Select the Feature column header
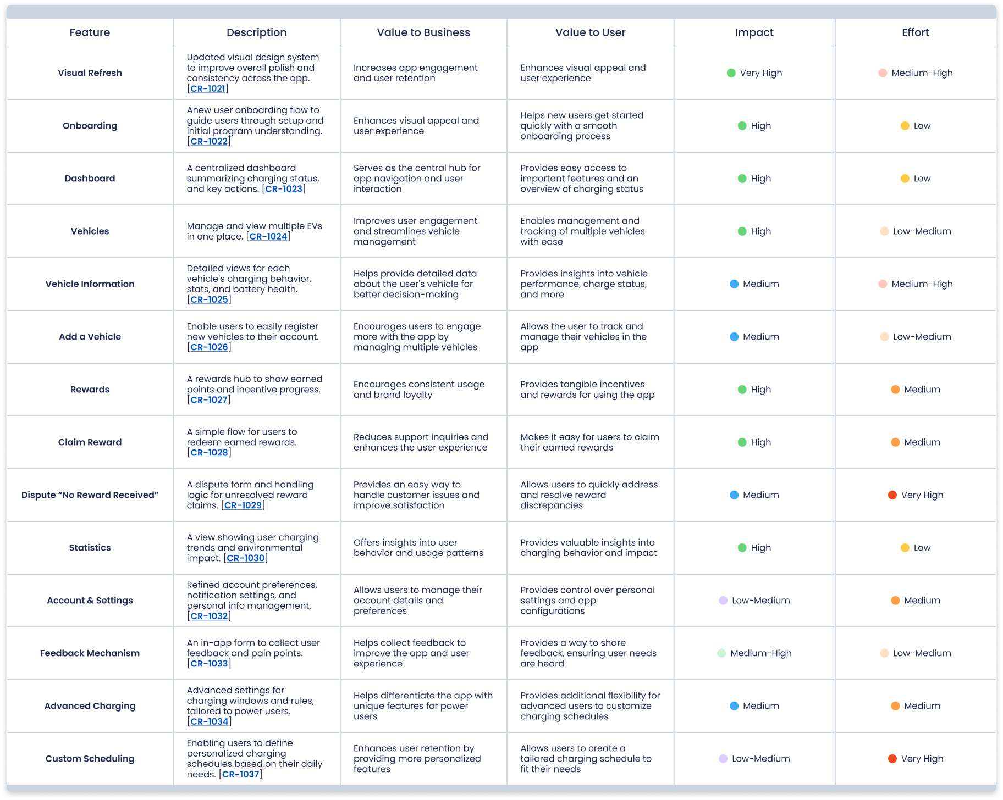The width and height of the screenshot is (1003, 800). (x=90, y=32)
